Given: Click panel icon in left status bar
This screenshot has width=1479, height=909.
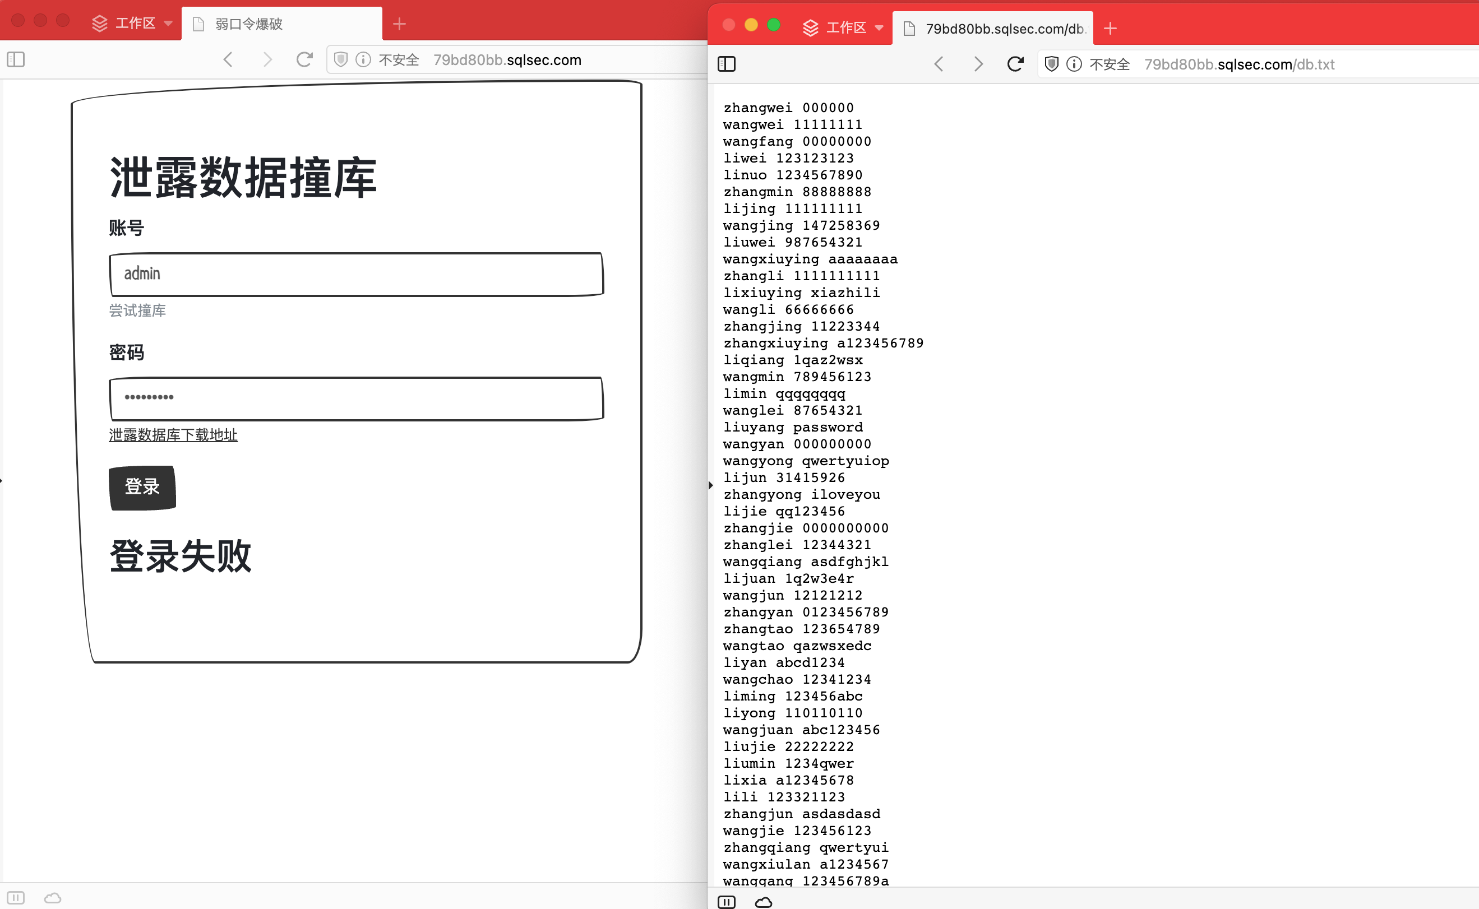Looking at the screenshot, I should coord(16,898).
